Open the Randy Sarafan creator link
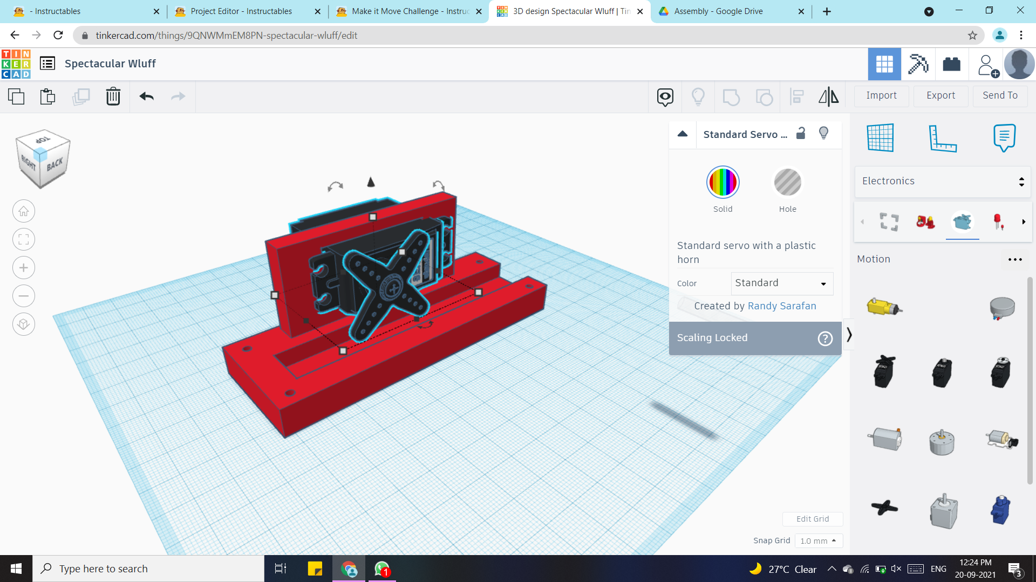 781,306
